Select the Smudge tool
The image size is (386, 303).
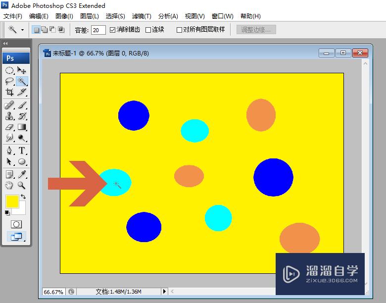pos(9,138)
